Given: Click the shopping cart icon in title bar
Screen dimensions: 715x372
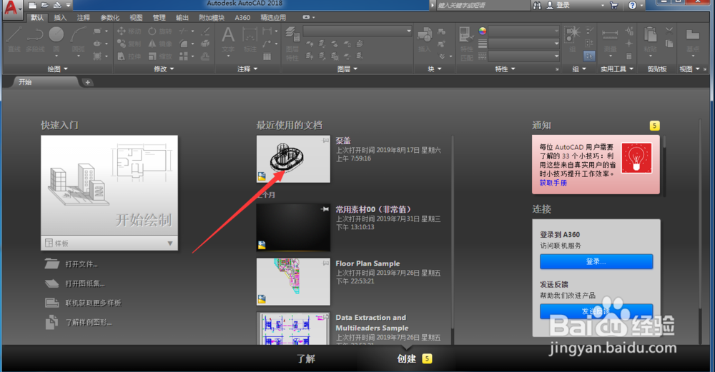Looking at the screenshot, I should click(x=613, y=6).
